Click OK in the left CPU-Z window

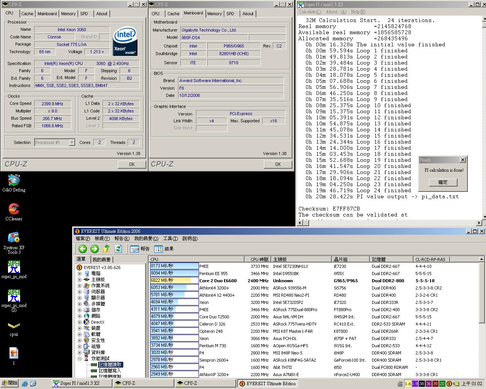coord(132,164)
